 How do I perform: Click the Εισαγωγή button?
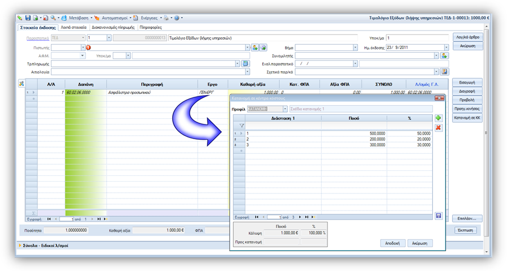point(467,83)
